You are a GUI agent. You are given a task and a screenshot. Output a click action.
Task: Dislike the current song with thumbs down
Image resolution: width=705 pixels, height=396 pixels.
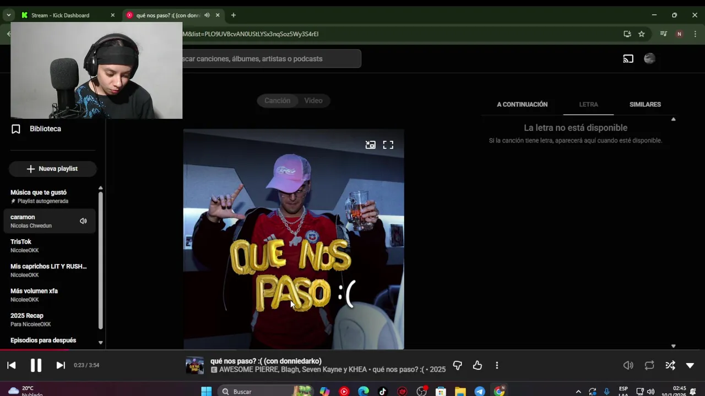[x=457, y=365]
